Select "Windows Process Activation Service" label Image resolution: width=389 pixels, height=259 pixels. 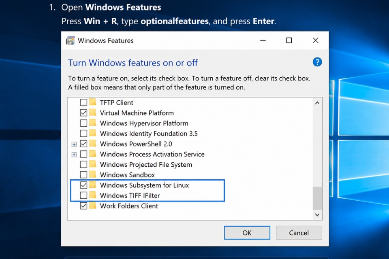click(x=152, y=155)
